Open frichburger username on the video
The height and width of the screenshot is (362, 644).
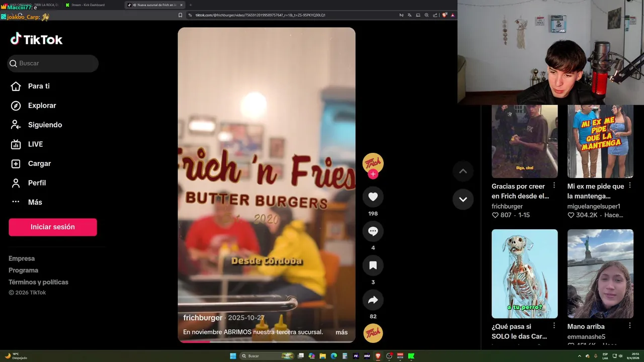[x=203, y=318]
